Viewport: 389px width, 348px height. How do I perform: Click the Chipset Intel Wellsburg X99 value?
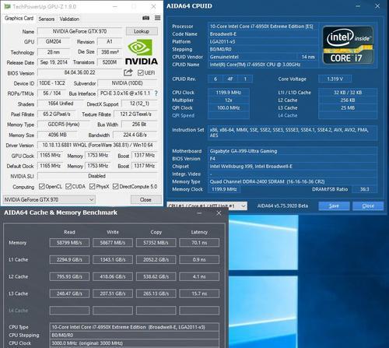[293, 167]
